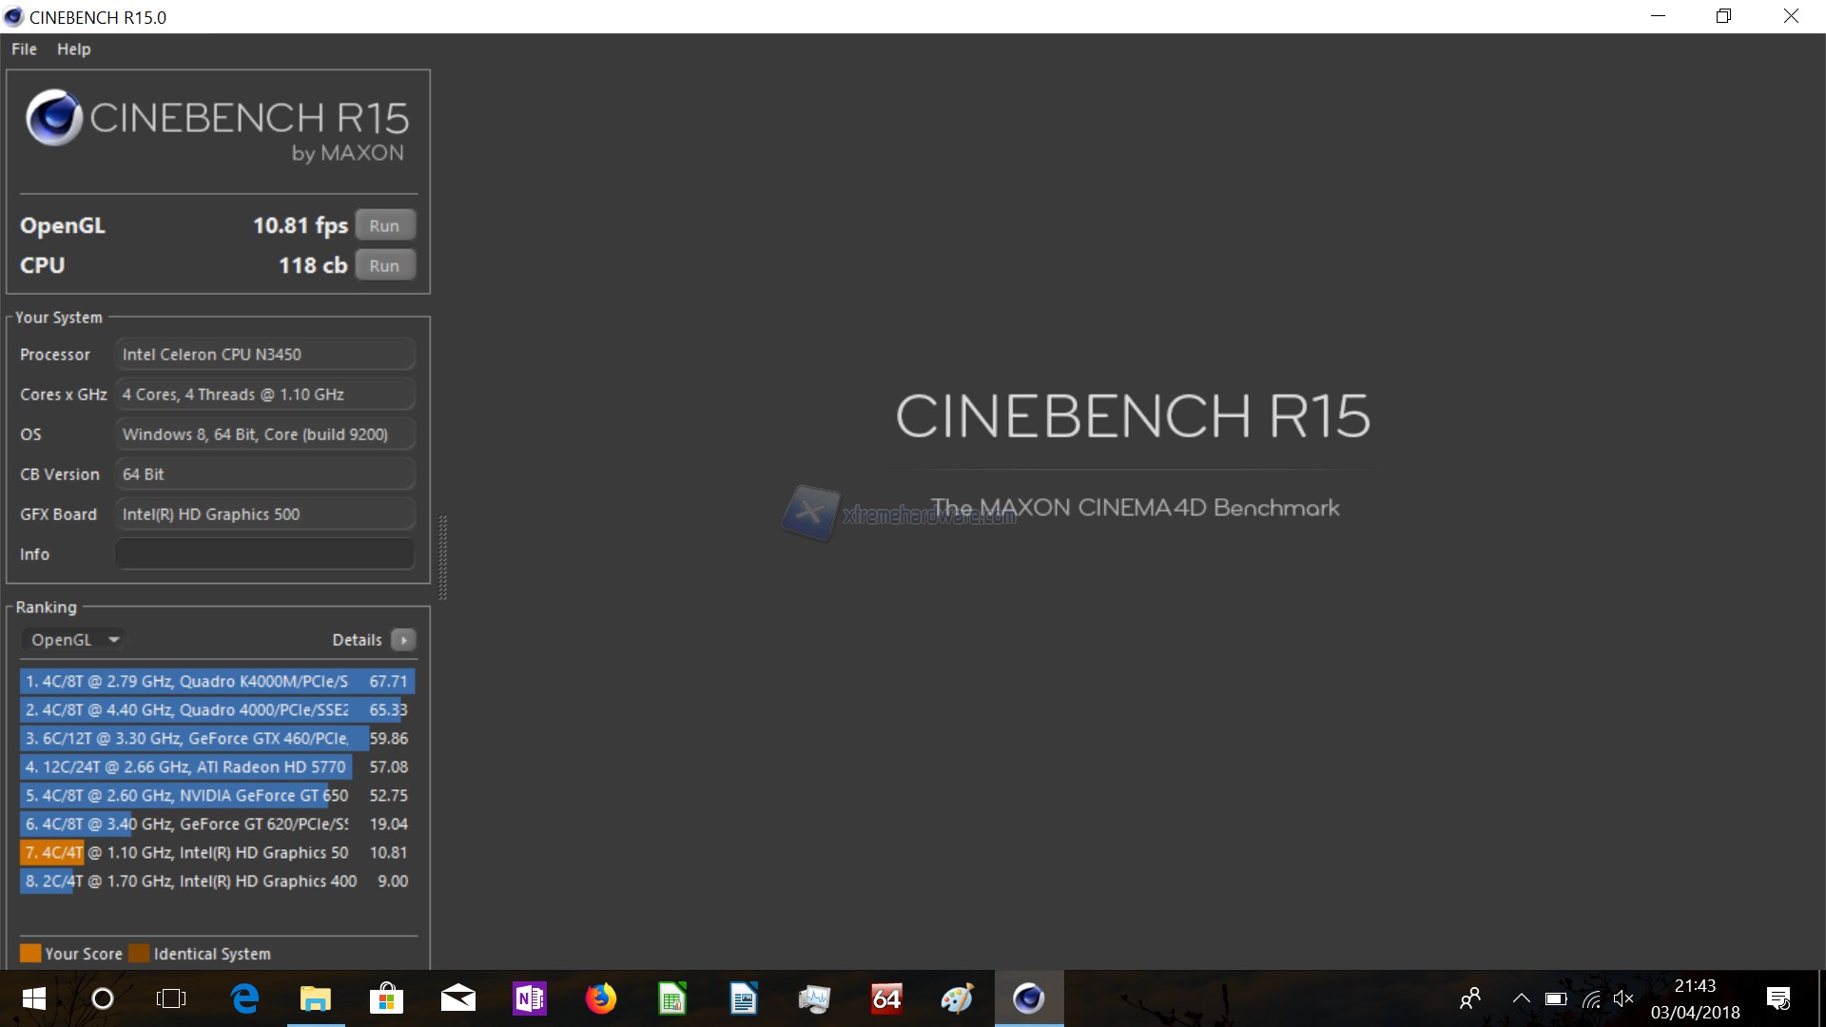
Task: Show hidden system tray icons
Action: 1520,998
